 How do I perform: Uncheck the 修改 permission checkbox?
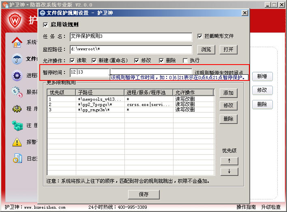point(137,61)
